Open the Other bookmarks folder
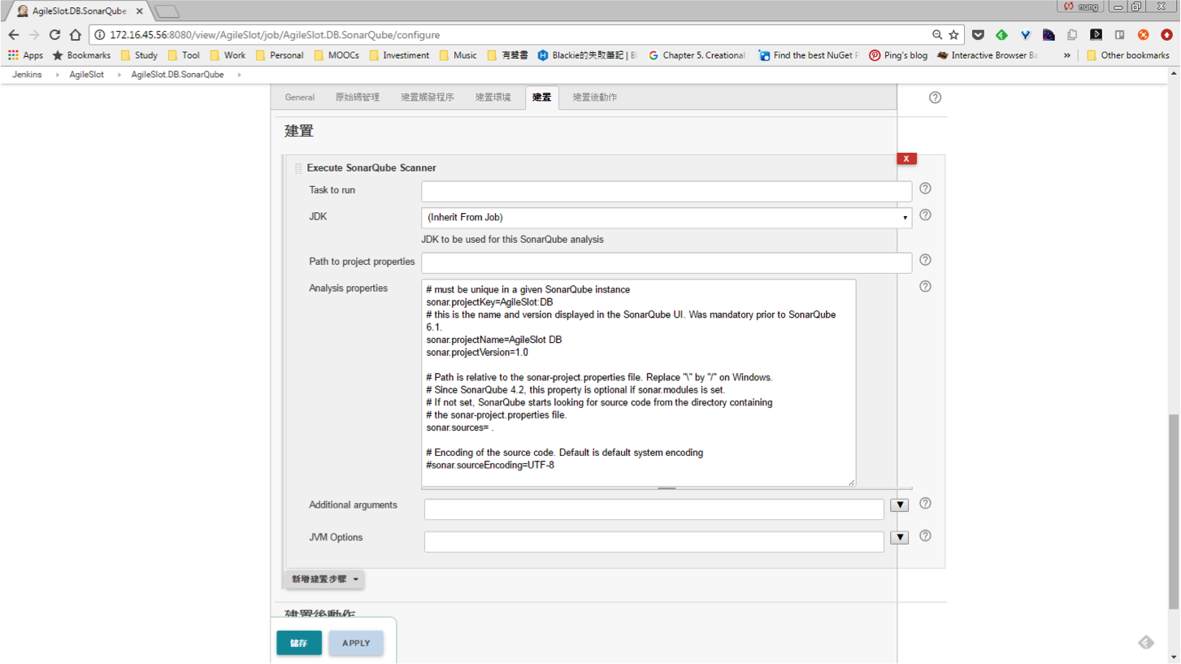This screenshot has width=1181, height=664. tap(1127, 55)
